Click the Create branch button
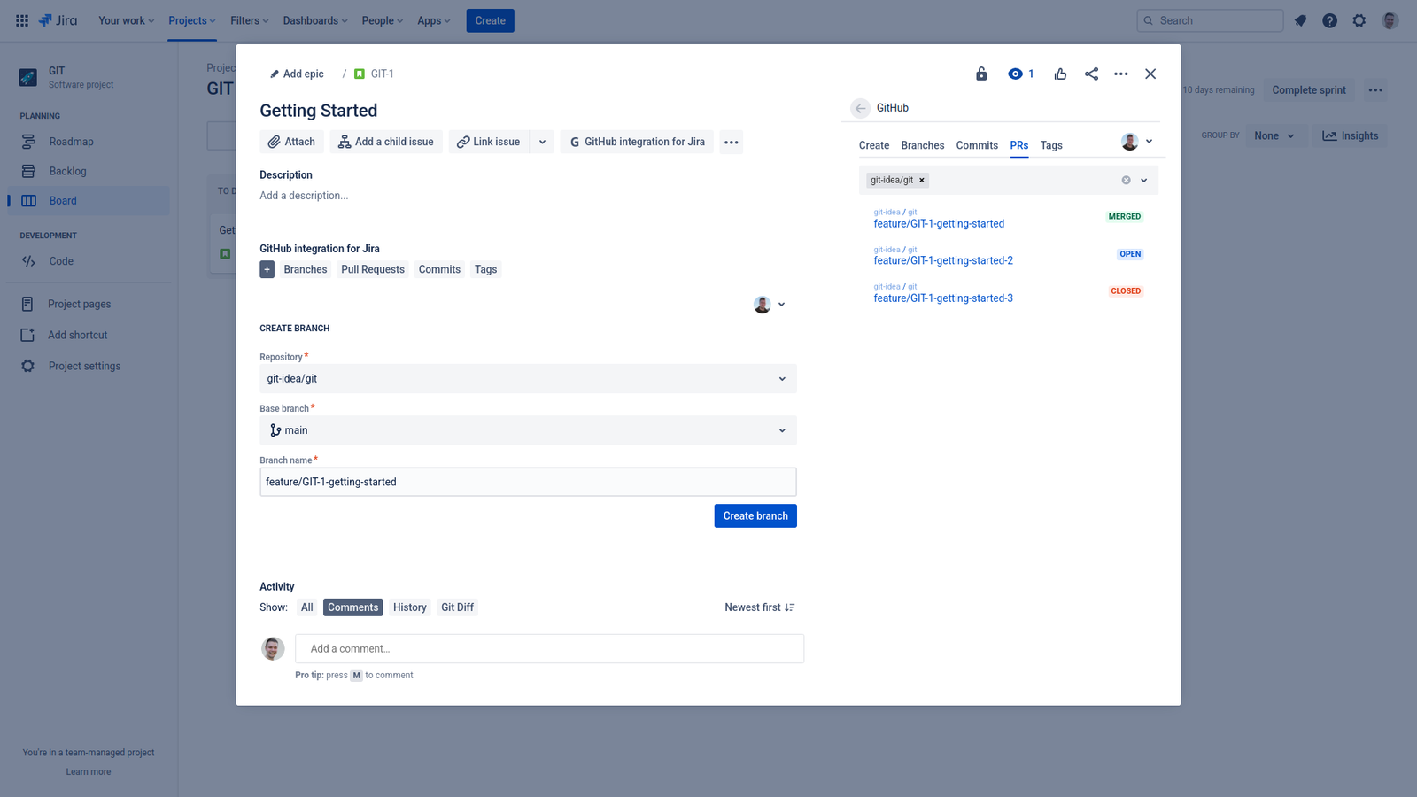 755,516
